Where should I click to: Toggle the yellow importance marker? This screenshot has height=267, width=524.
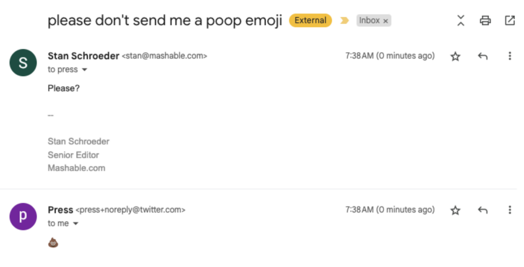pyautogui.click(x=345, y=21)
